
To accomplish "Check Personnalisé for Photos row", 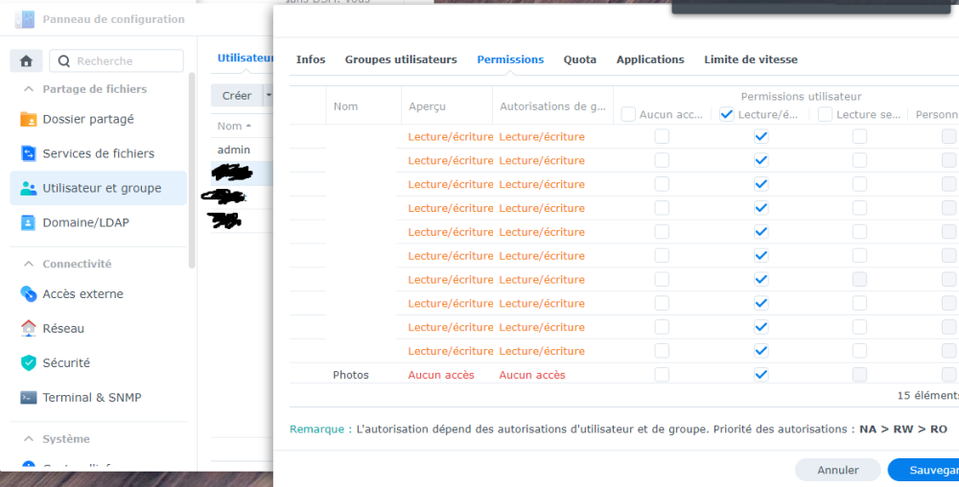I will coord(949,375).
